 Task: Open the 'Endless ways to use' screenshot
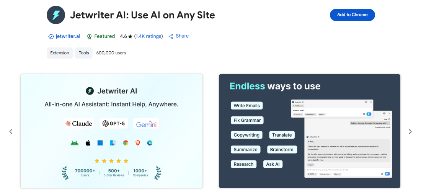click(x=309, y=131)
